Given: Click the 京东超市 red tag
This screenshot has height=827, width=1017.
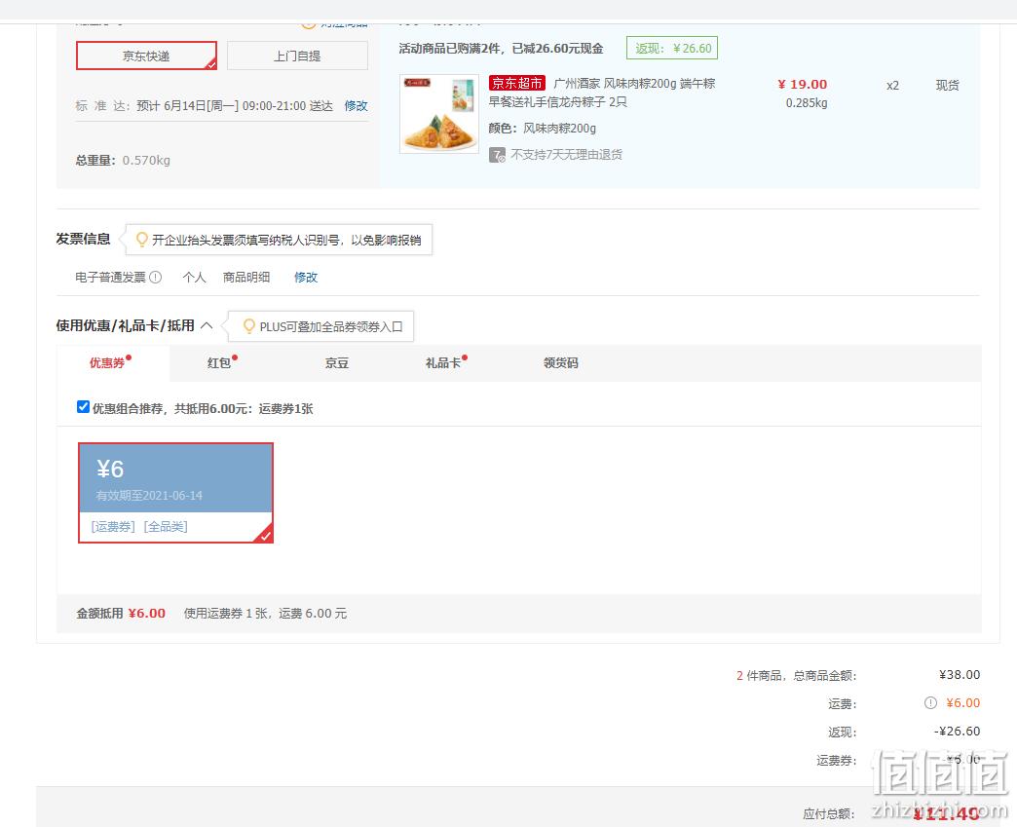Looking at the screenshot, I should pyautogui.click(x=517, y=83).
